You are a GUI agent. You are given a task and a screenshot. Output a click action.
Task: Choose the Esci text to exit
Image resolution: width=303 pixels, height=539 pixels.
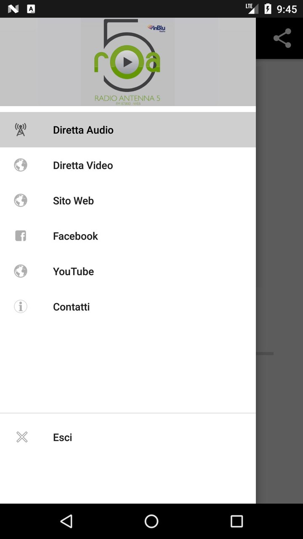tap(62, 438)
